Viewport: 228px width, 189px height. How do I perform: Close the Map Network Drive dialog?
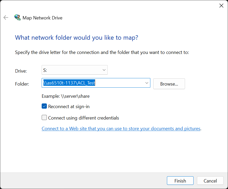(x=221, y=6)
